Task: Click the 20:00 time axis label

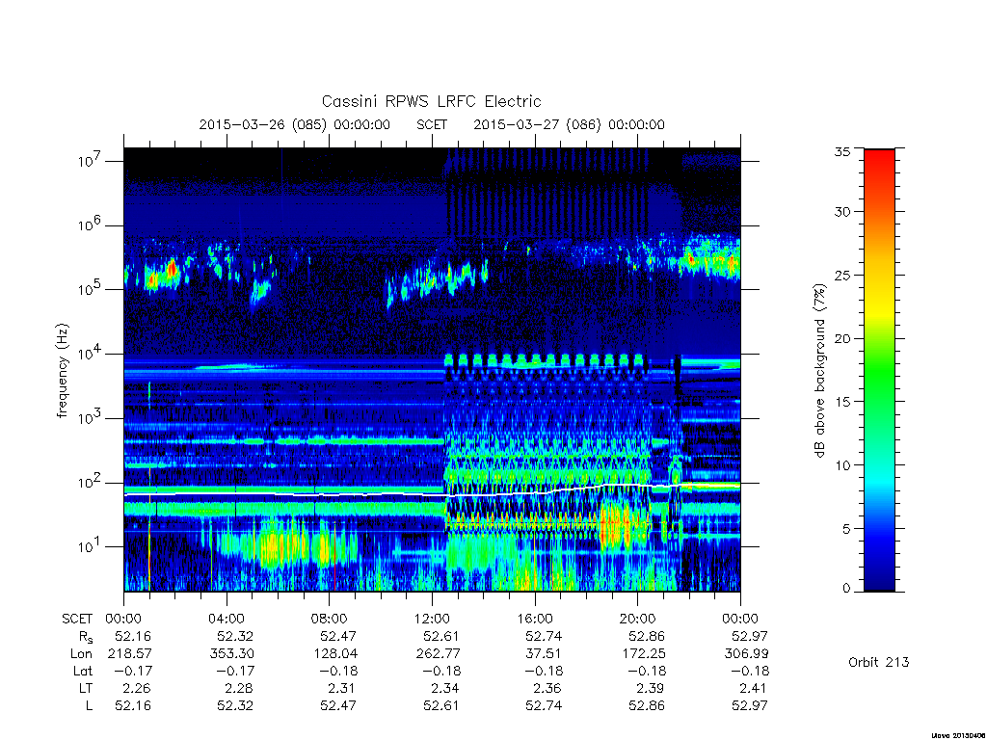Action: pyautogui.click(x=638, y=619)
